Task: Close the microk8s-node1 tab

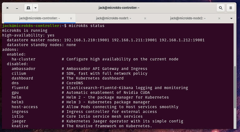Action: click(x=145, y=18)
